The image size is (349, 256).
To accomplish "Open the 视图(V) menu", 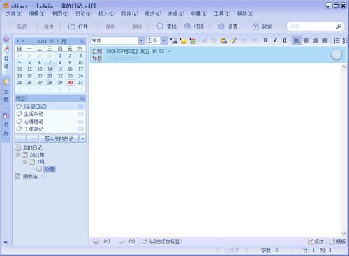I will click(x=60, y=14).
